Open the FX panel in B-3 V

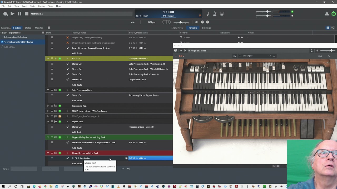point(329,56)
